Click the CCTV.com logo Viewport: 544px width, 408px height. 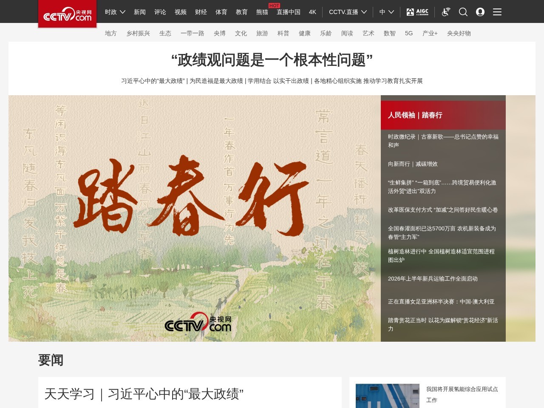(x=67, y=14)
